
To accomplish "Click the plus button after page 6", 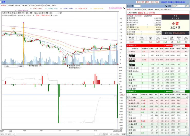I will [x=15, y=134].
